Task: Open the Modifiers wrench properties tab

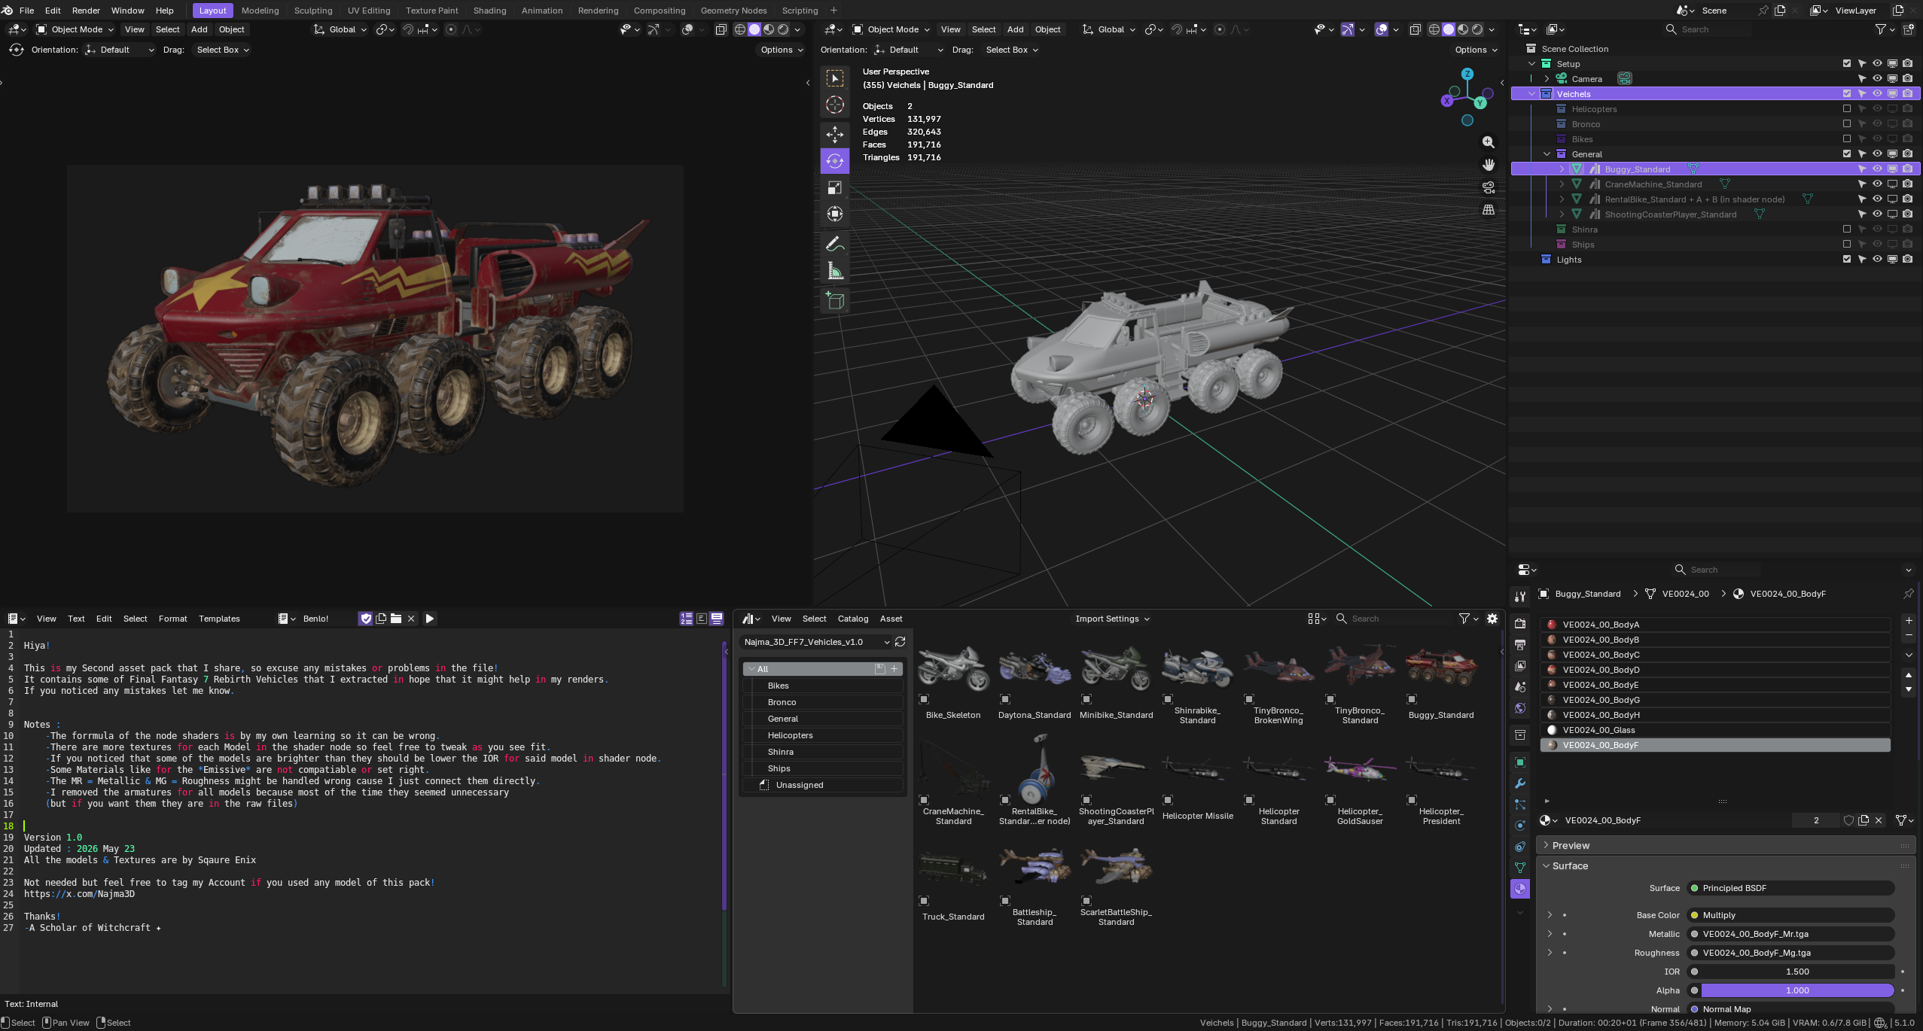Action: (1519, 783)
